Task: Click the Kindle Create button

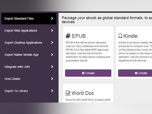Action: pyautogui.click(x=135, y=73)
